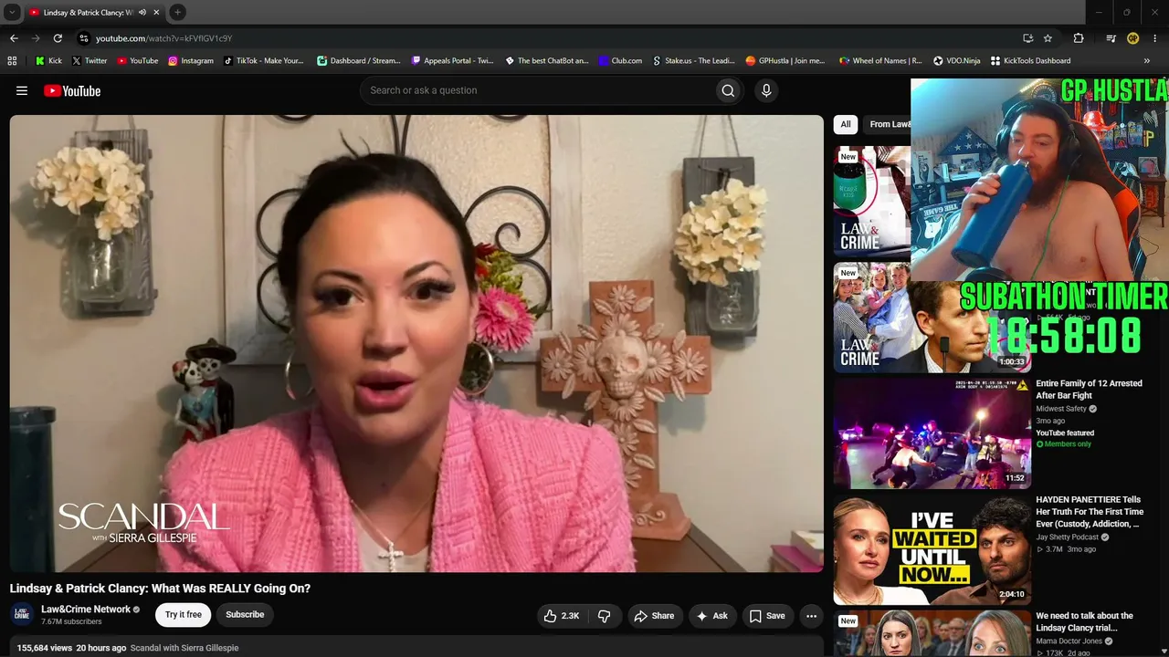Click the video title heading

(160, 589)
